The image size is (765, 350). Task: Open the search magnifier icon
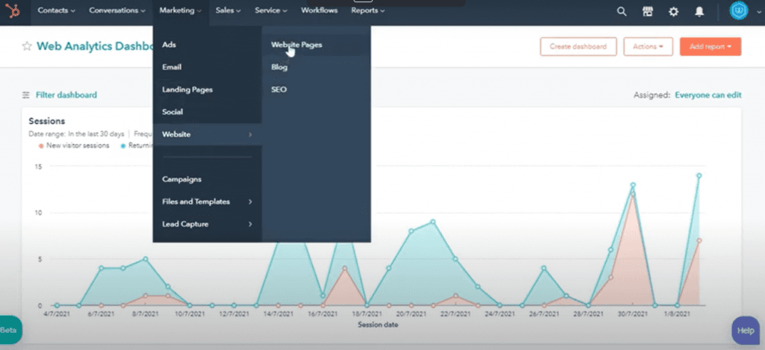pos(622,11)
